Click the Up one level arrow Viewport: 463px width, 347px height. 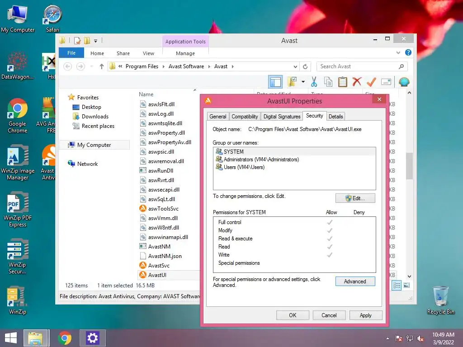[x=102, y=66]
